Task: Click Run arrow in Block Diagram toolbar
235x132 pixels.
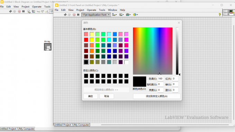Action: click(10, 11)
